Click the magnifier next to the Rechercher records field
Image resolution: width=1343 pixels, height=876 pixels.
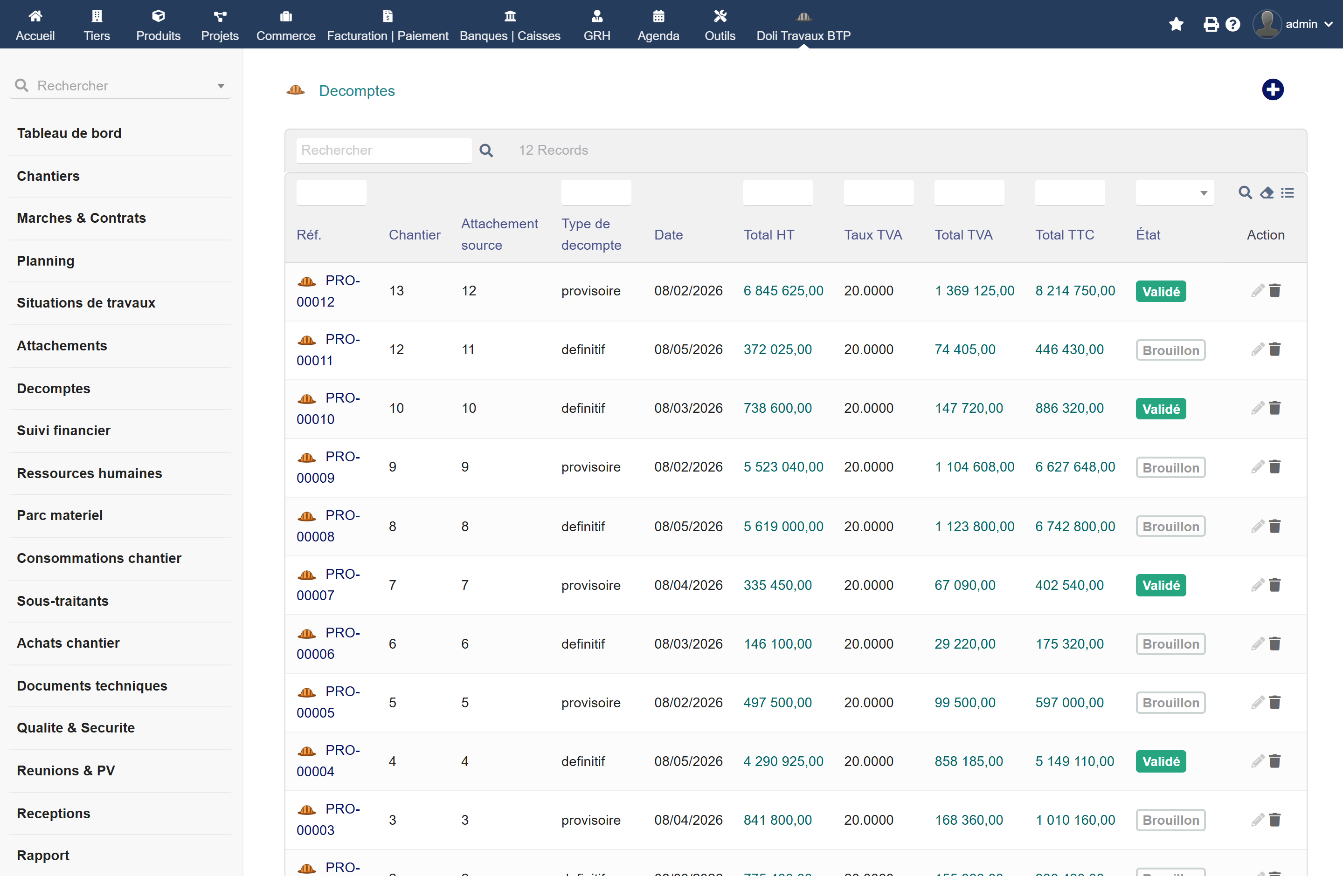(486, 151)
